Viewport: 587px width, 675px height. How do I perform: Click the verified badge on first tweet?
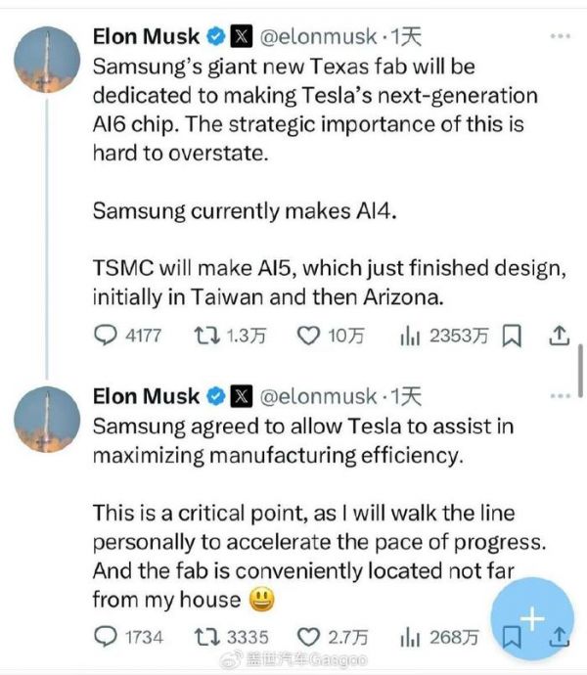(x=215, y=37)
